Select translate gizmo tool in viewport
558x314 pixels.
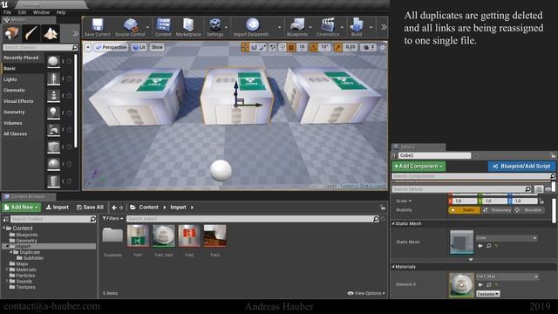[245, 47]
